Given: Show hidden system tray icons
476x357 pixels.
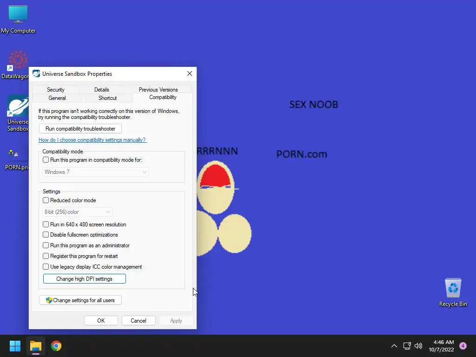Looking at the screenshot, I should (x=394, y=346).
